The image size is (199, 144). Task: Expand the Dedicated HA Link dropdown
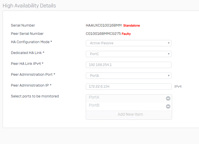tap(129, 54)
